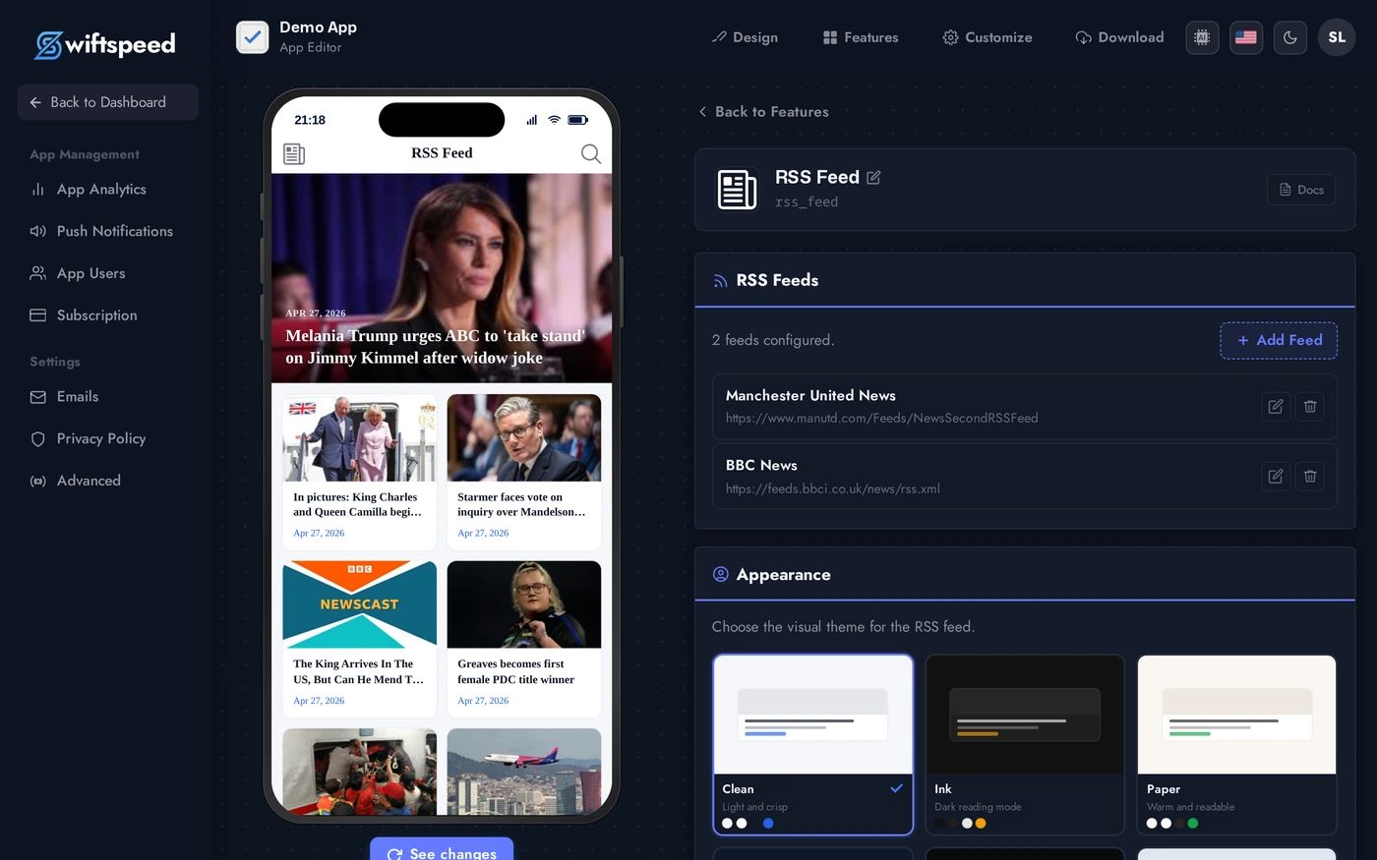The image size is (1377, 860).
Task: Open the AI assistant chip icon
Action: click(1202, 37)
